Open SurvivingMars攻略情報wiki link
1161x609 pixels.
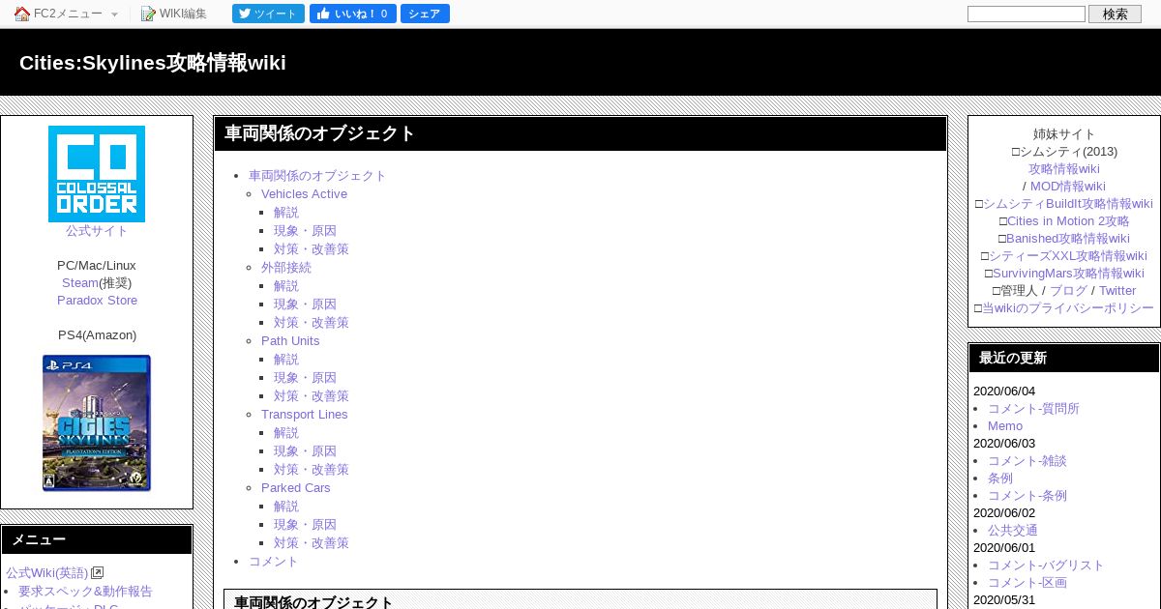point(1068,274)
